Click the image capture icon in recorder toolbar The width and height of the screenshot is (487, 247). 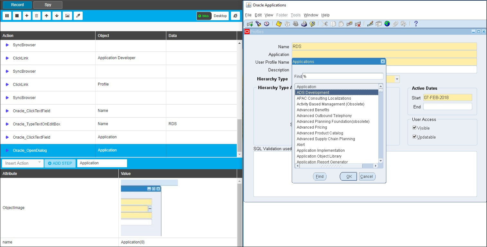click(67, 16)
